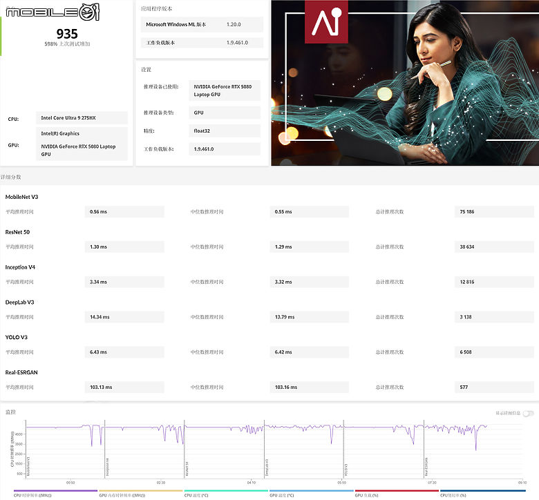
Task: Click the YOLO V3 median time 6.42 ms
Action: [x=310, y=352]
